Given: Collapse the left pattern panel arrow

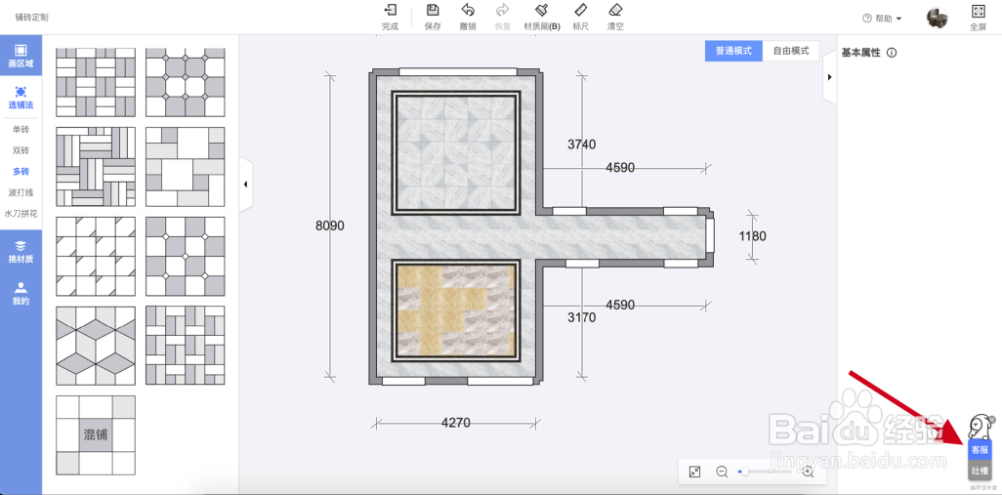Looking at the screenshot, I should [246, 185].
